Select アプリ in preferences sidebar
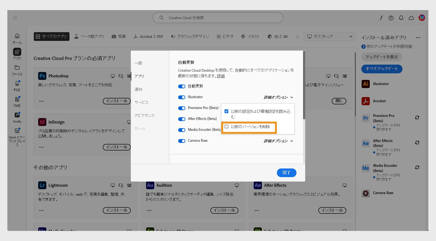This screenshot has width=436, height=241. click(139, 76)
